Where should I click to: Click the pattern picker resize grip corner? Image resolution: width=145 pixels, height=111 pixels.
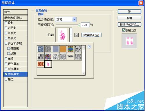[92, 77]
